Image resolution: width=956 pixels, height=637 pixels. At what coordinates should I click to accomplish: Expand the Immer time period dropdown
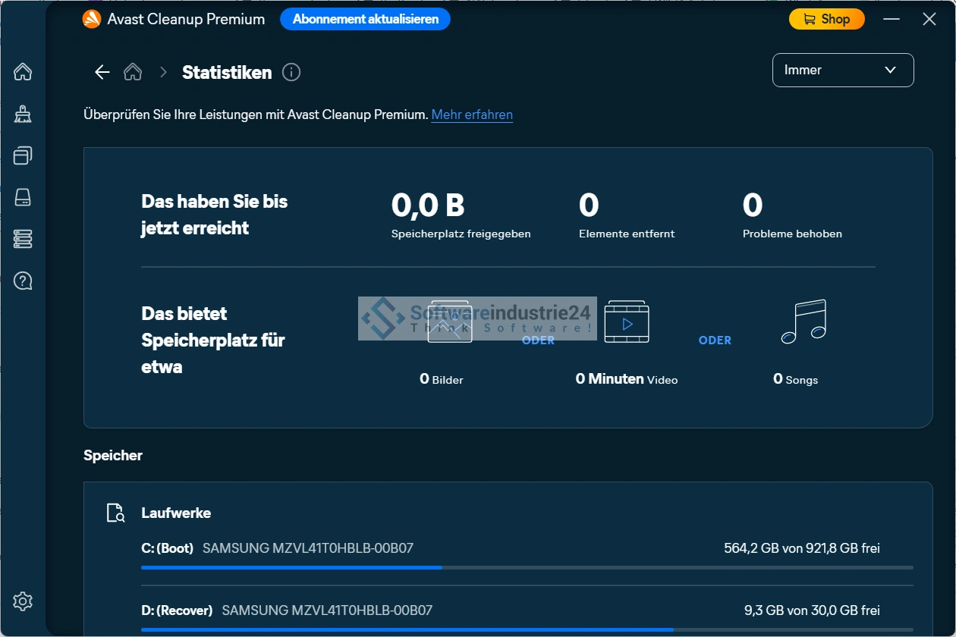tap(842, 71)
